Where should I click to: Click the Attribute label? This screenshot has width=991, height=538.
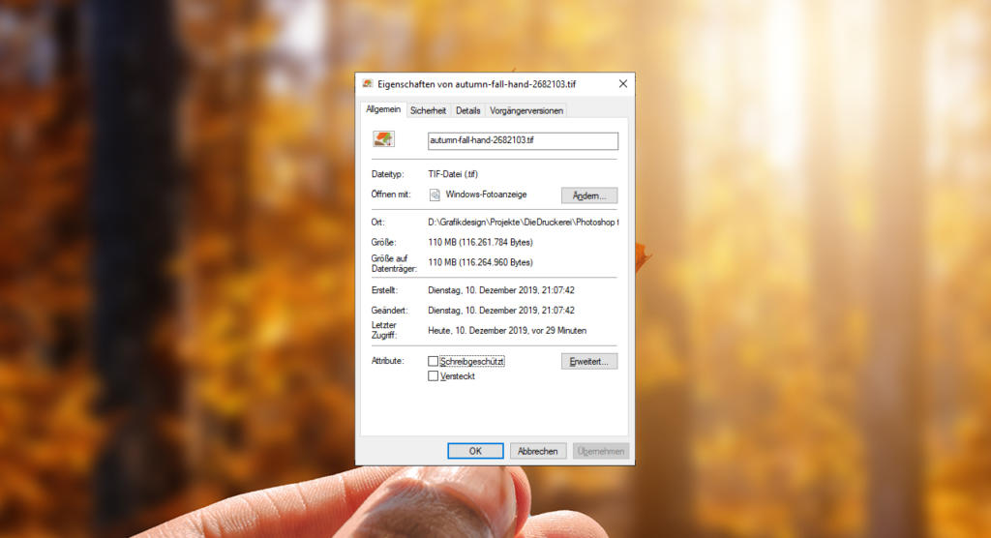click(387, 360)
